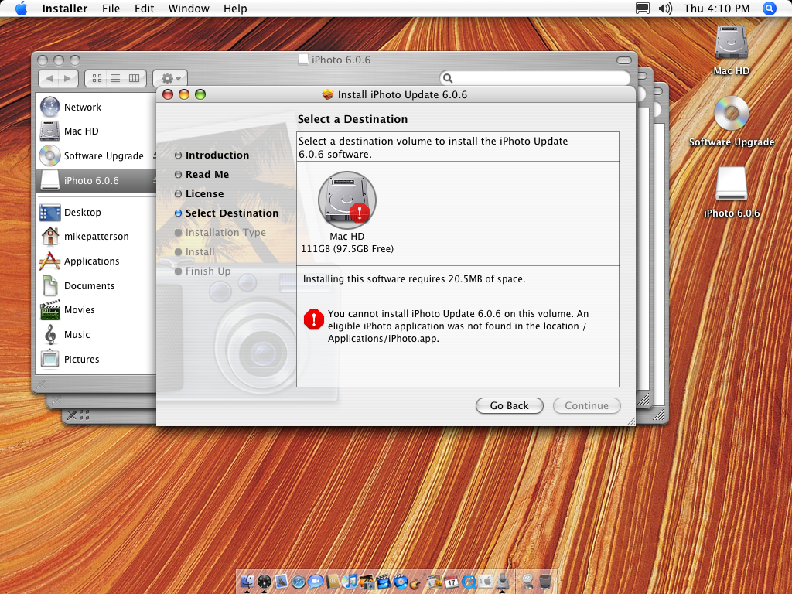Toggle the Finder toolbar pill button
Screen dimensions: 792x594
tap(624, 60)
